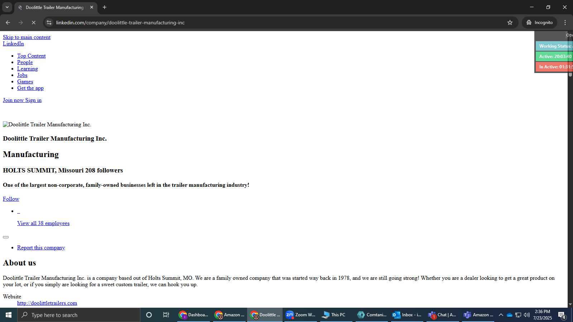This screenshot has width=573, height=322.
Task: Click the address bar URL
Action: pyautogui.click(x=120, y=23)
